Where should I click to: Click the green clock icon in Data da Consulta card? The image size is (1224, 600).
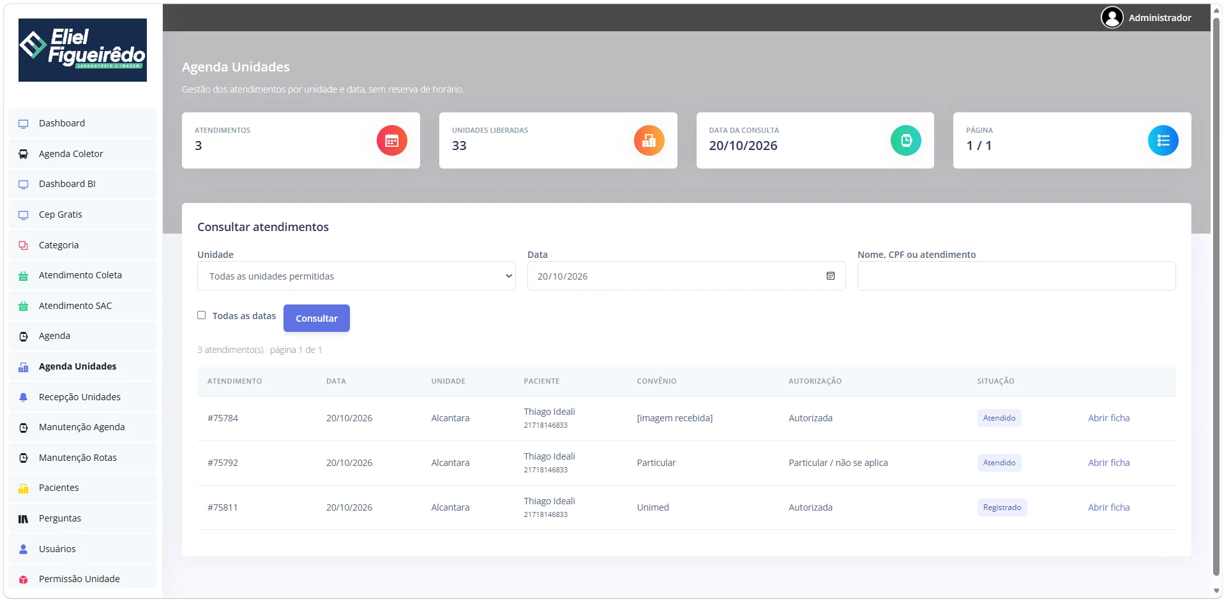click(x=906, y=140)
